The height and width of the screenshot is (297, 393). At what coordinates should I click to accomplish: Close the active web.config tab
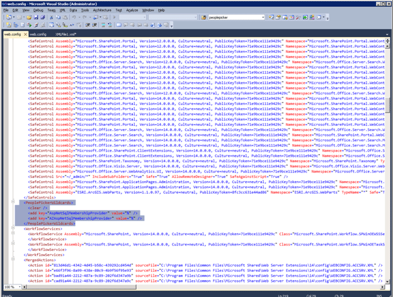coord(25,35)
